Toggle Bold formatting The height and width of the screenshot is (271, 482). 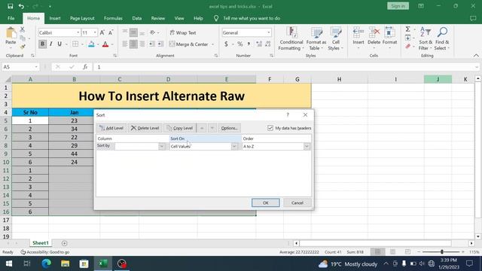(x=42, y=44)
